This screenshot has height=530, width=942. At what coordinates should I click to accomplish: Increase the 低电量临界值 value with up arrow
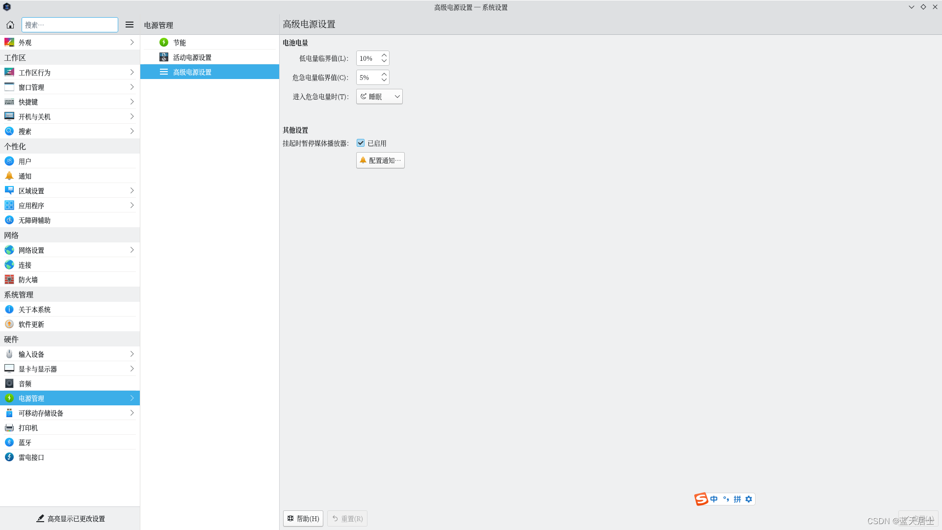384,55
